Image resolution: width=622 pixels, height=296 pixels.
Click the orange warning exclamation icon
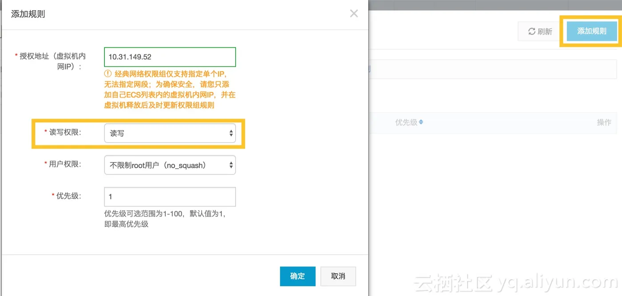coord(108,74)
